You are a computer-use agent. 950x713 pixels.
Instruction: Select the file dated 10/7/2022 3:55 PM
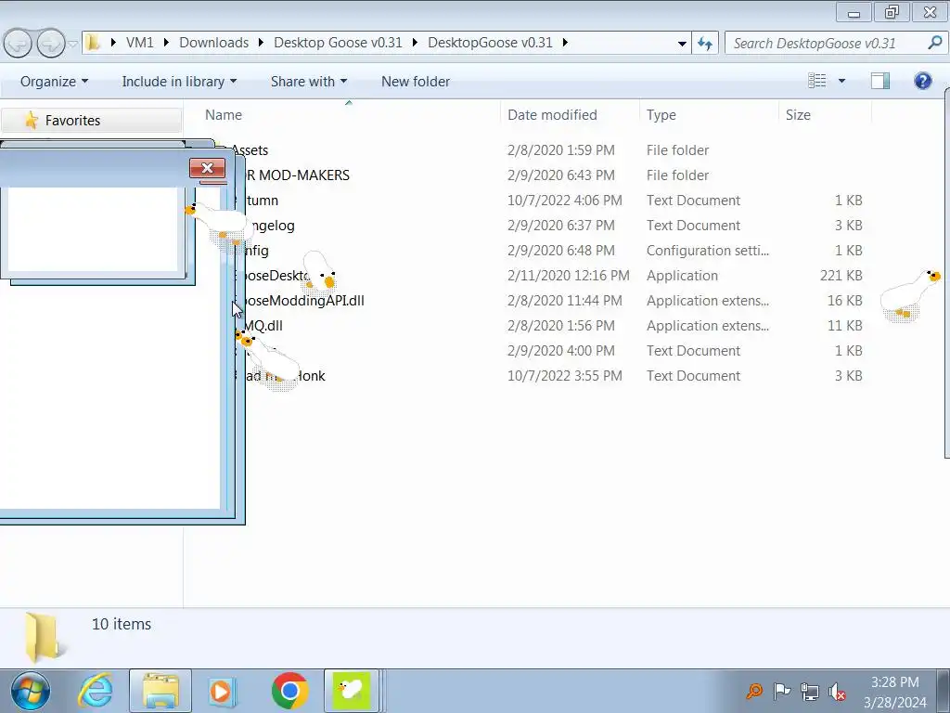(x=533, y=375)
